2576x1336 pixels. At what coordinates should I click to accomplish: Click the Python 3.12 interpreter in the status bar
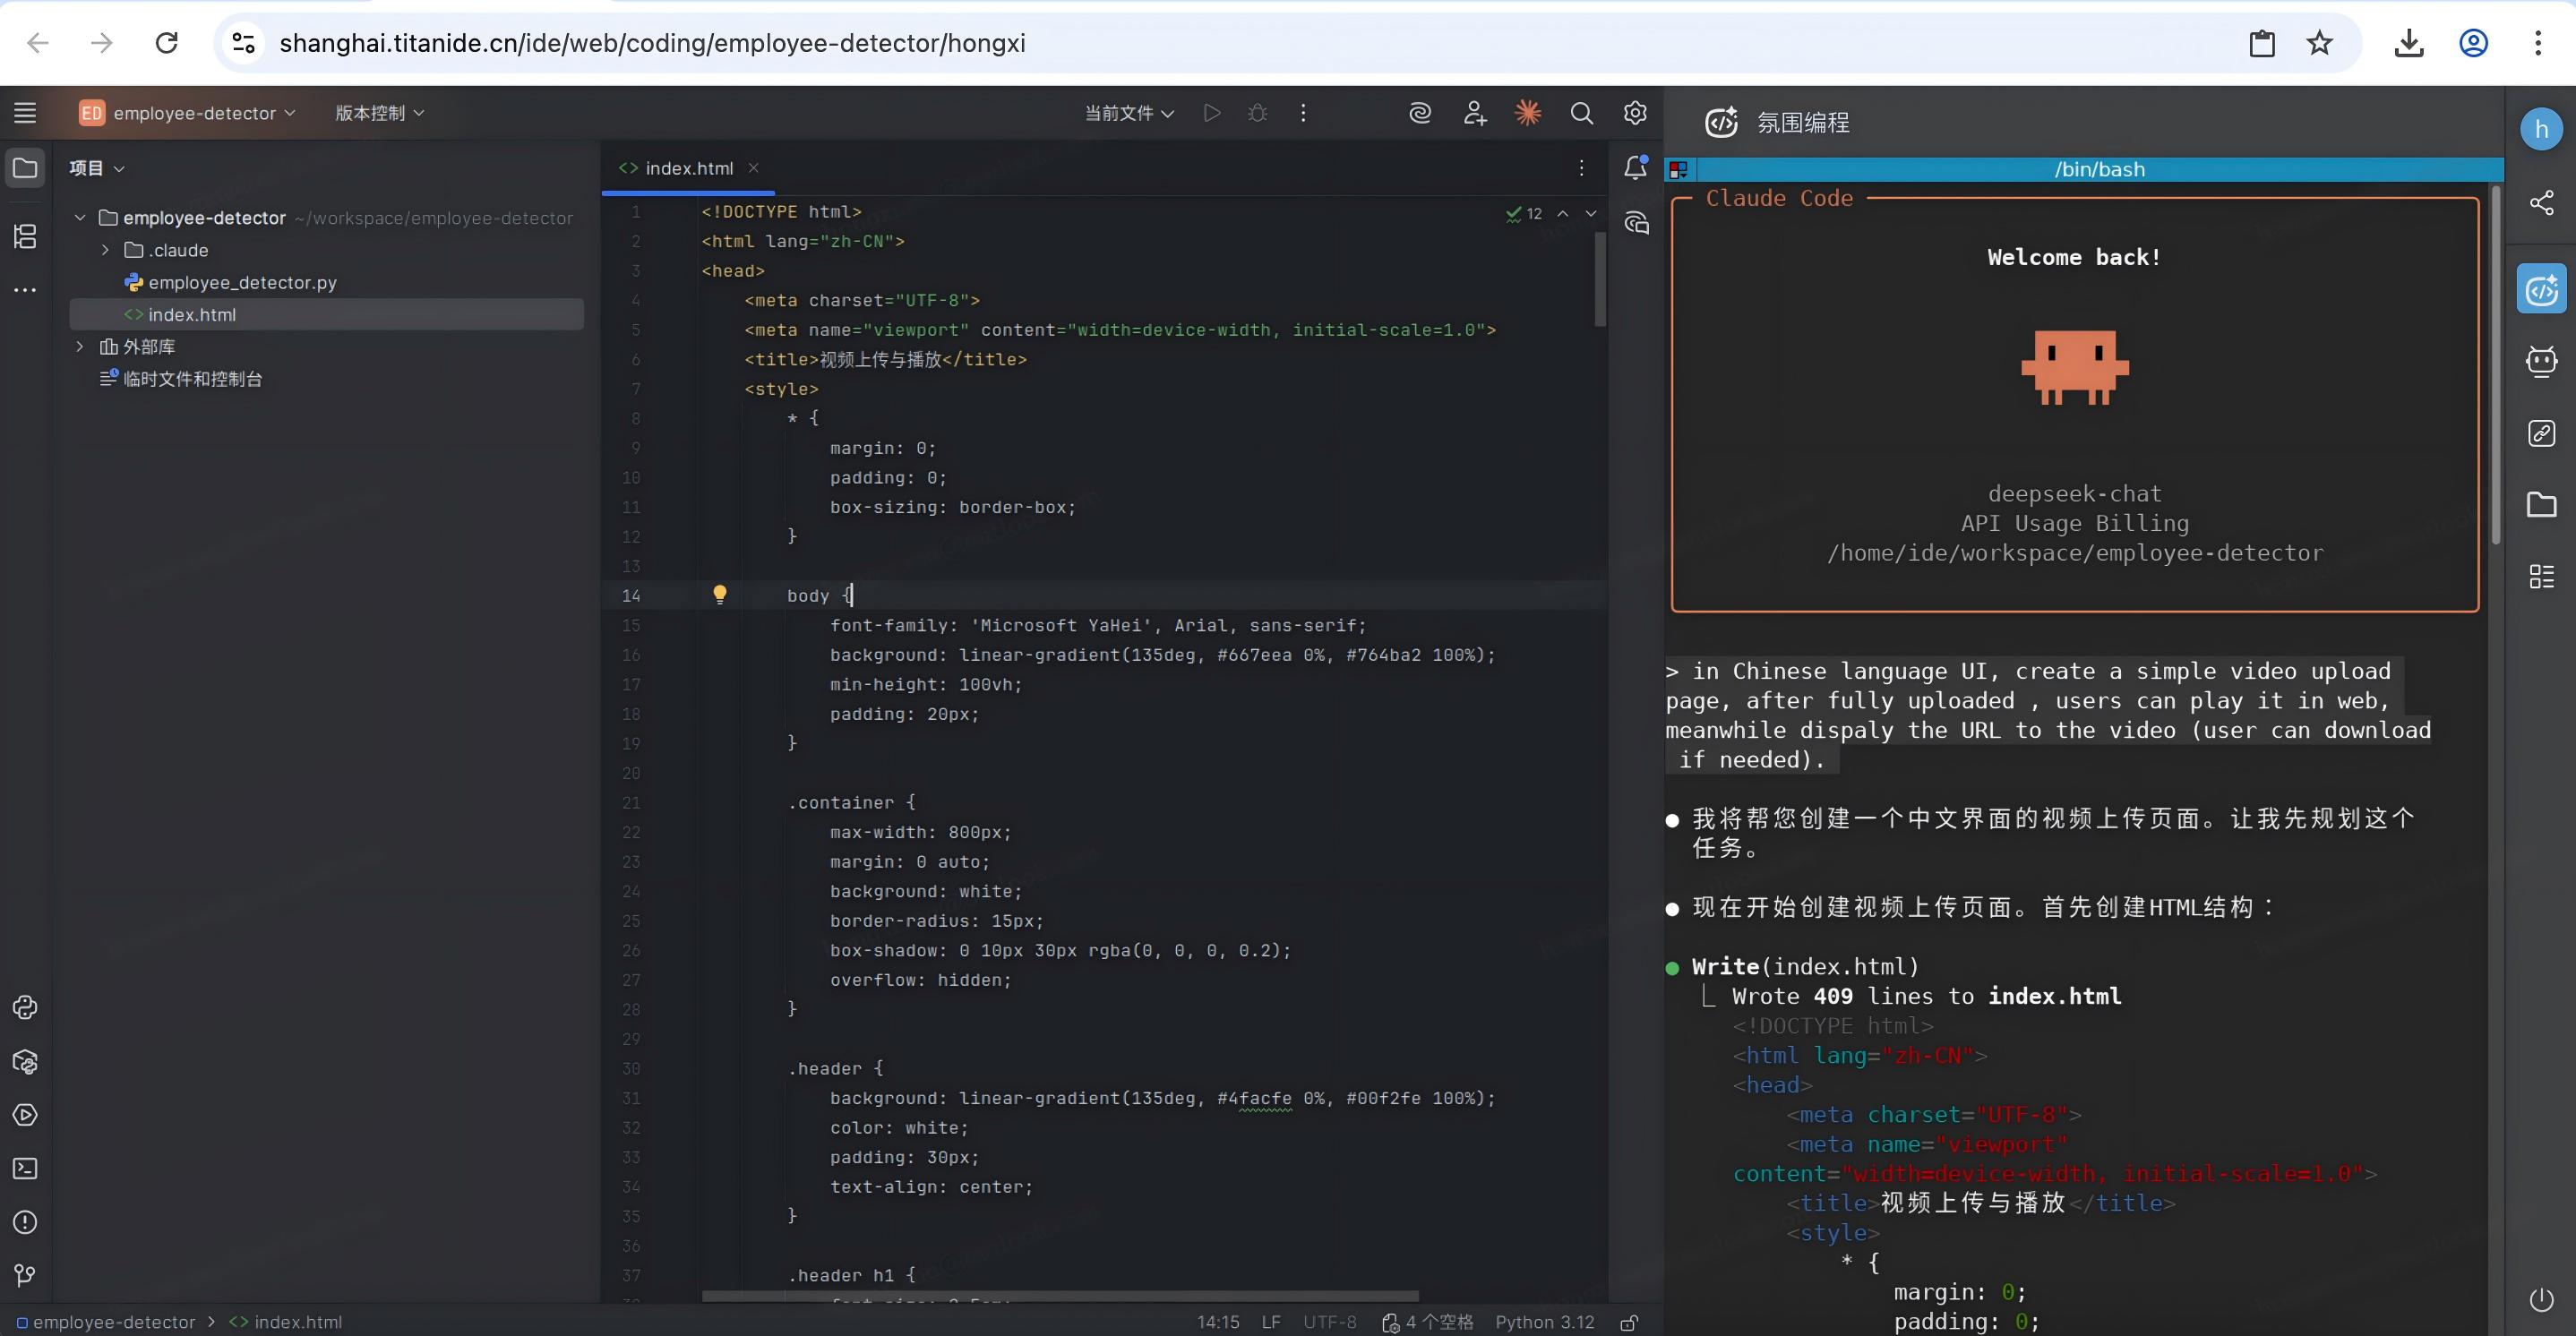pos(1544,1322)
